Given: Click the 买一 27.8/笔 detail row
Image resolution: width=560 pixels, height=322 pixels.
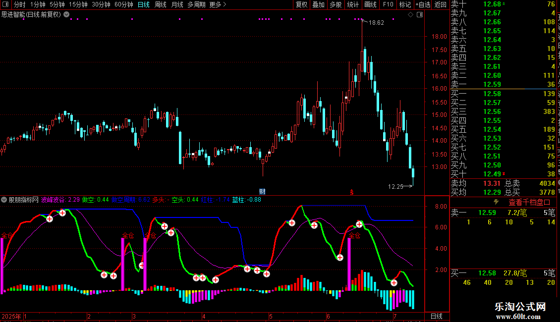Looking at the screenshot, I should [x=503, y=273].
